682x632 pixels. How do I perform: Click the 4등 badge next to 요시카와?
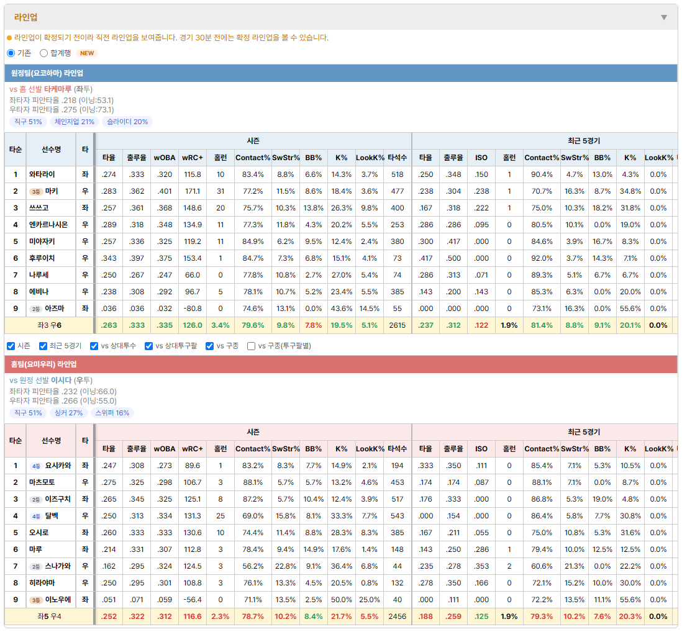coord(35,466)
